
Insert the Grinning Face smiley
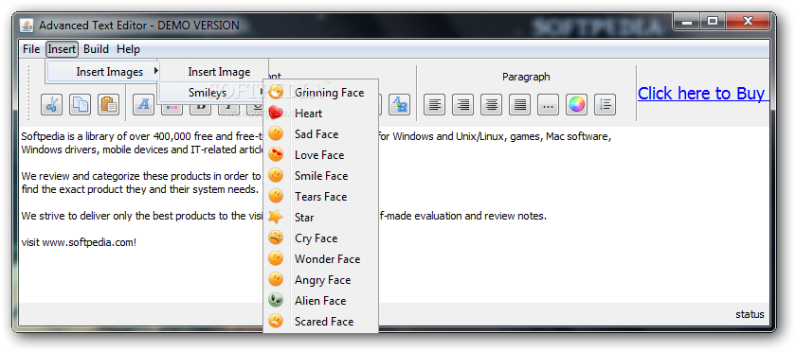pos(321,93)
